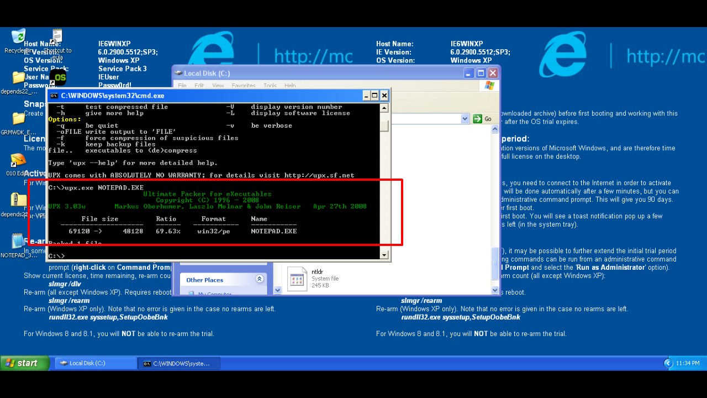
Task: Select the ntldr file icon
Action: point(297,279)
